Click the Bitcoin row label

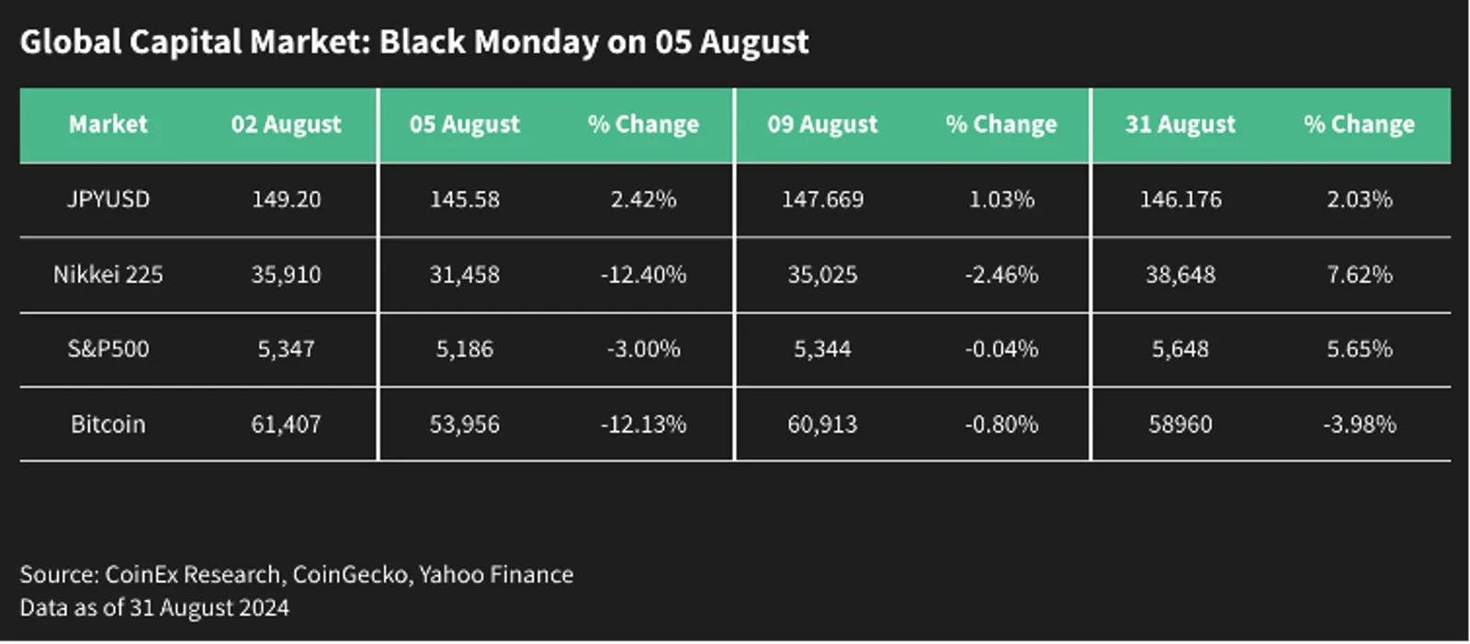pyautogui.click(x=107, y=424)
